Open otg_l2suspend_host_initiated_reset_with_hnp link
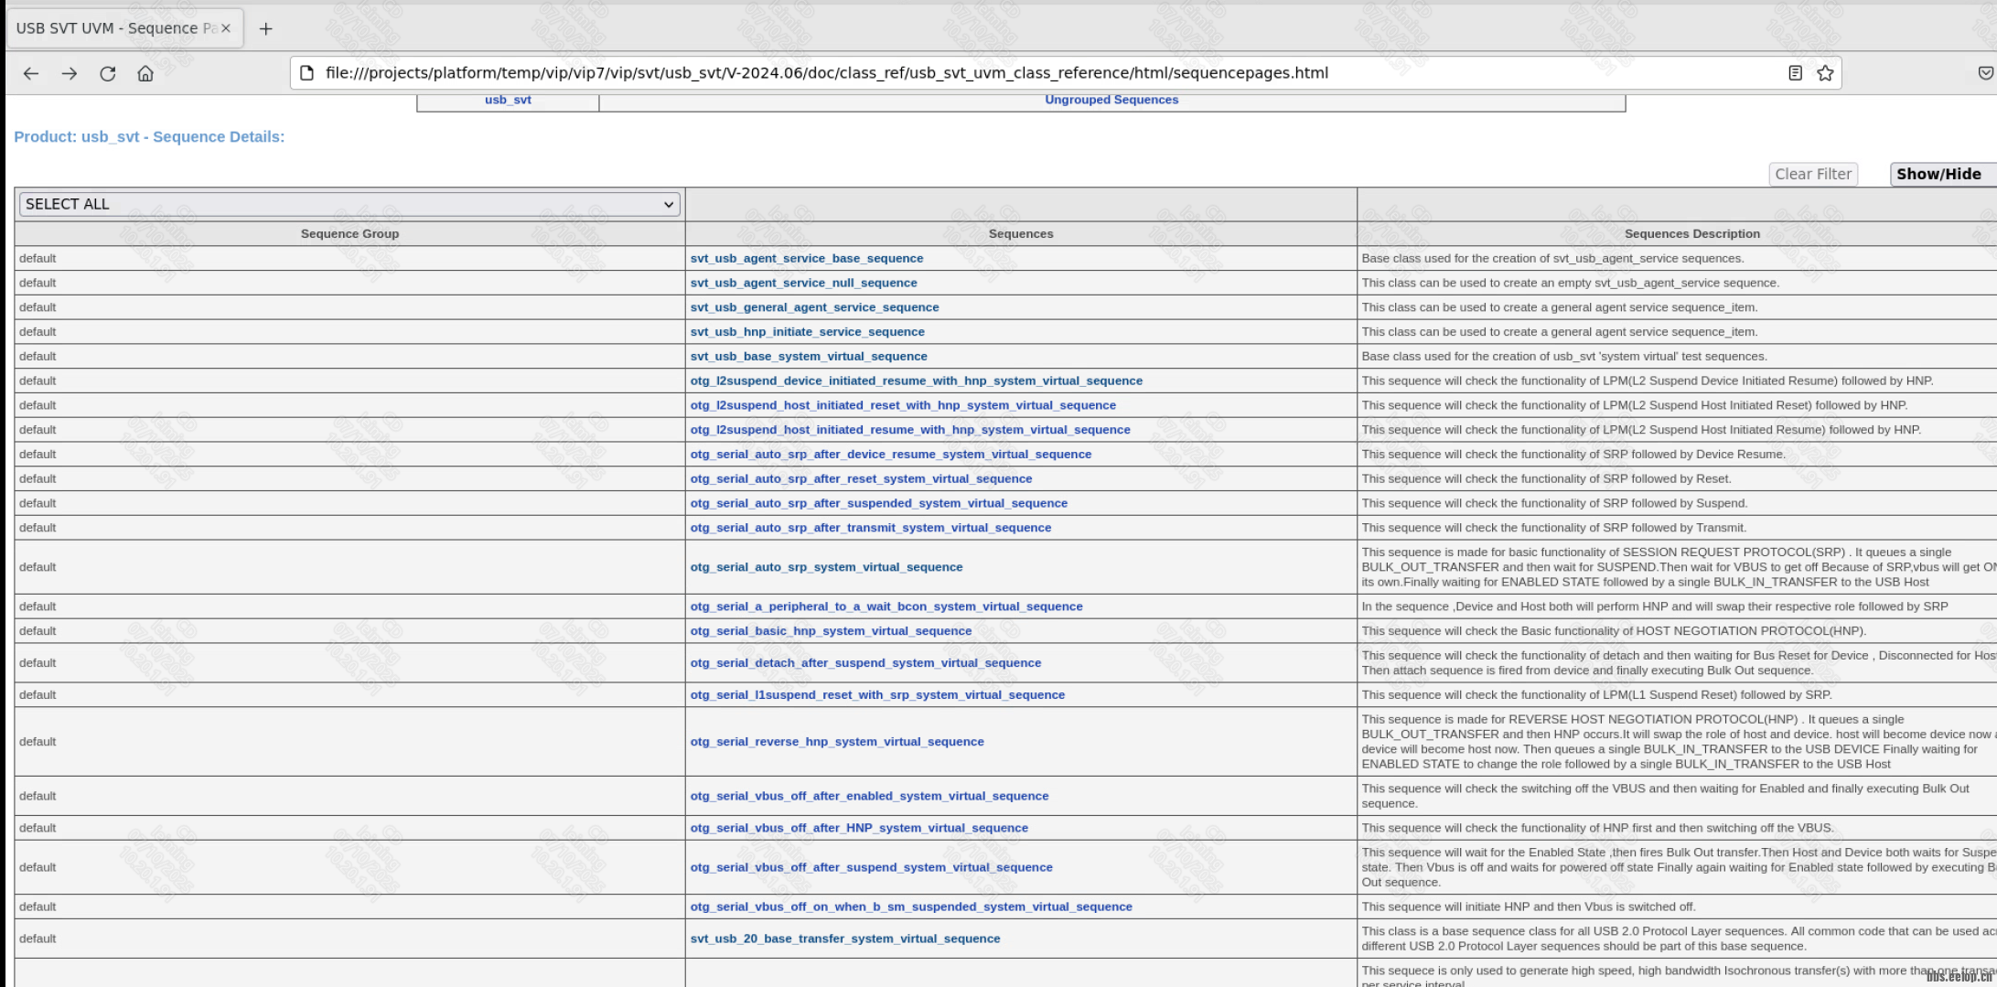The height and width of the screenshot is (987, 1997). [903, 405]
